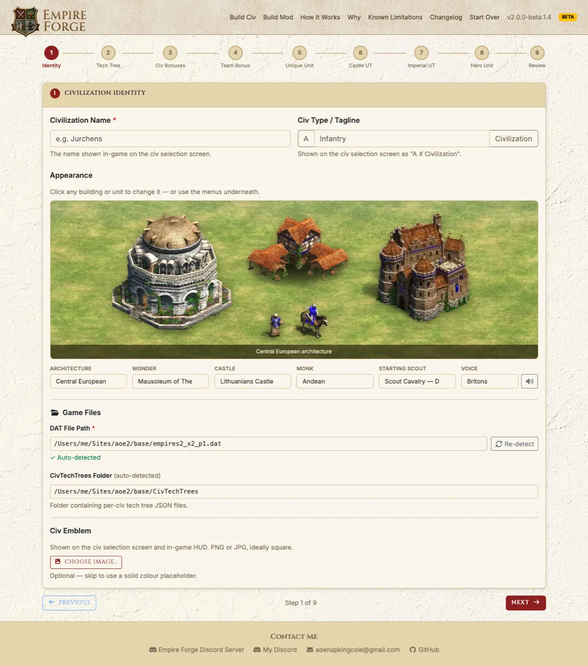The height and width of the screenshot is (666, 588).
Task: Click the Next button
Action: click(x=526, y=603)
